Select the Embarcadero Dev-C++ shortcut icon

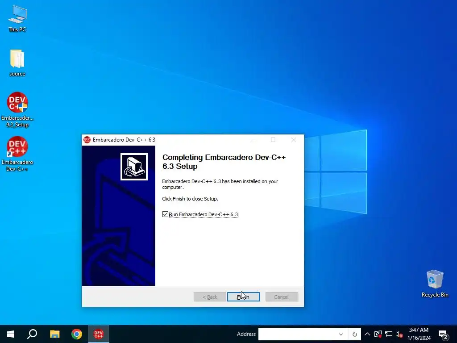click(x=17, y=154)
